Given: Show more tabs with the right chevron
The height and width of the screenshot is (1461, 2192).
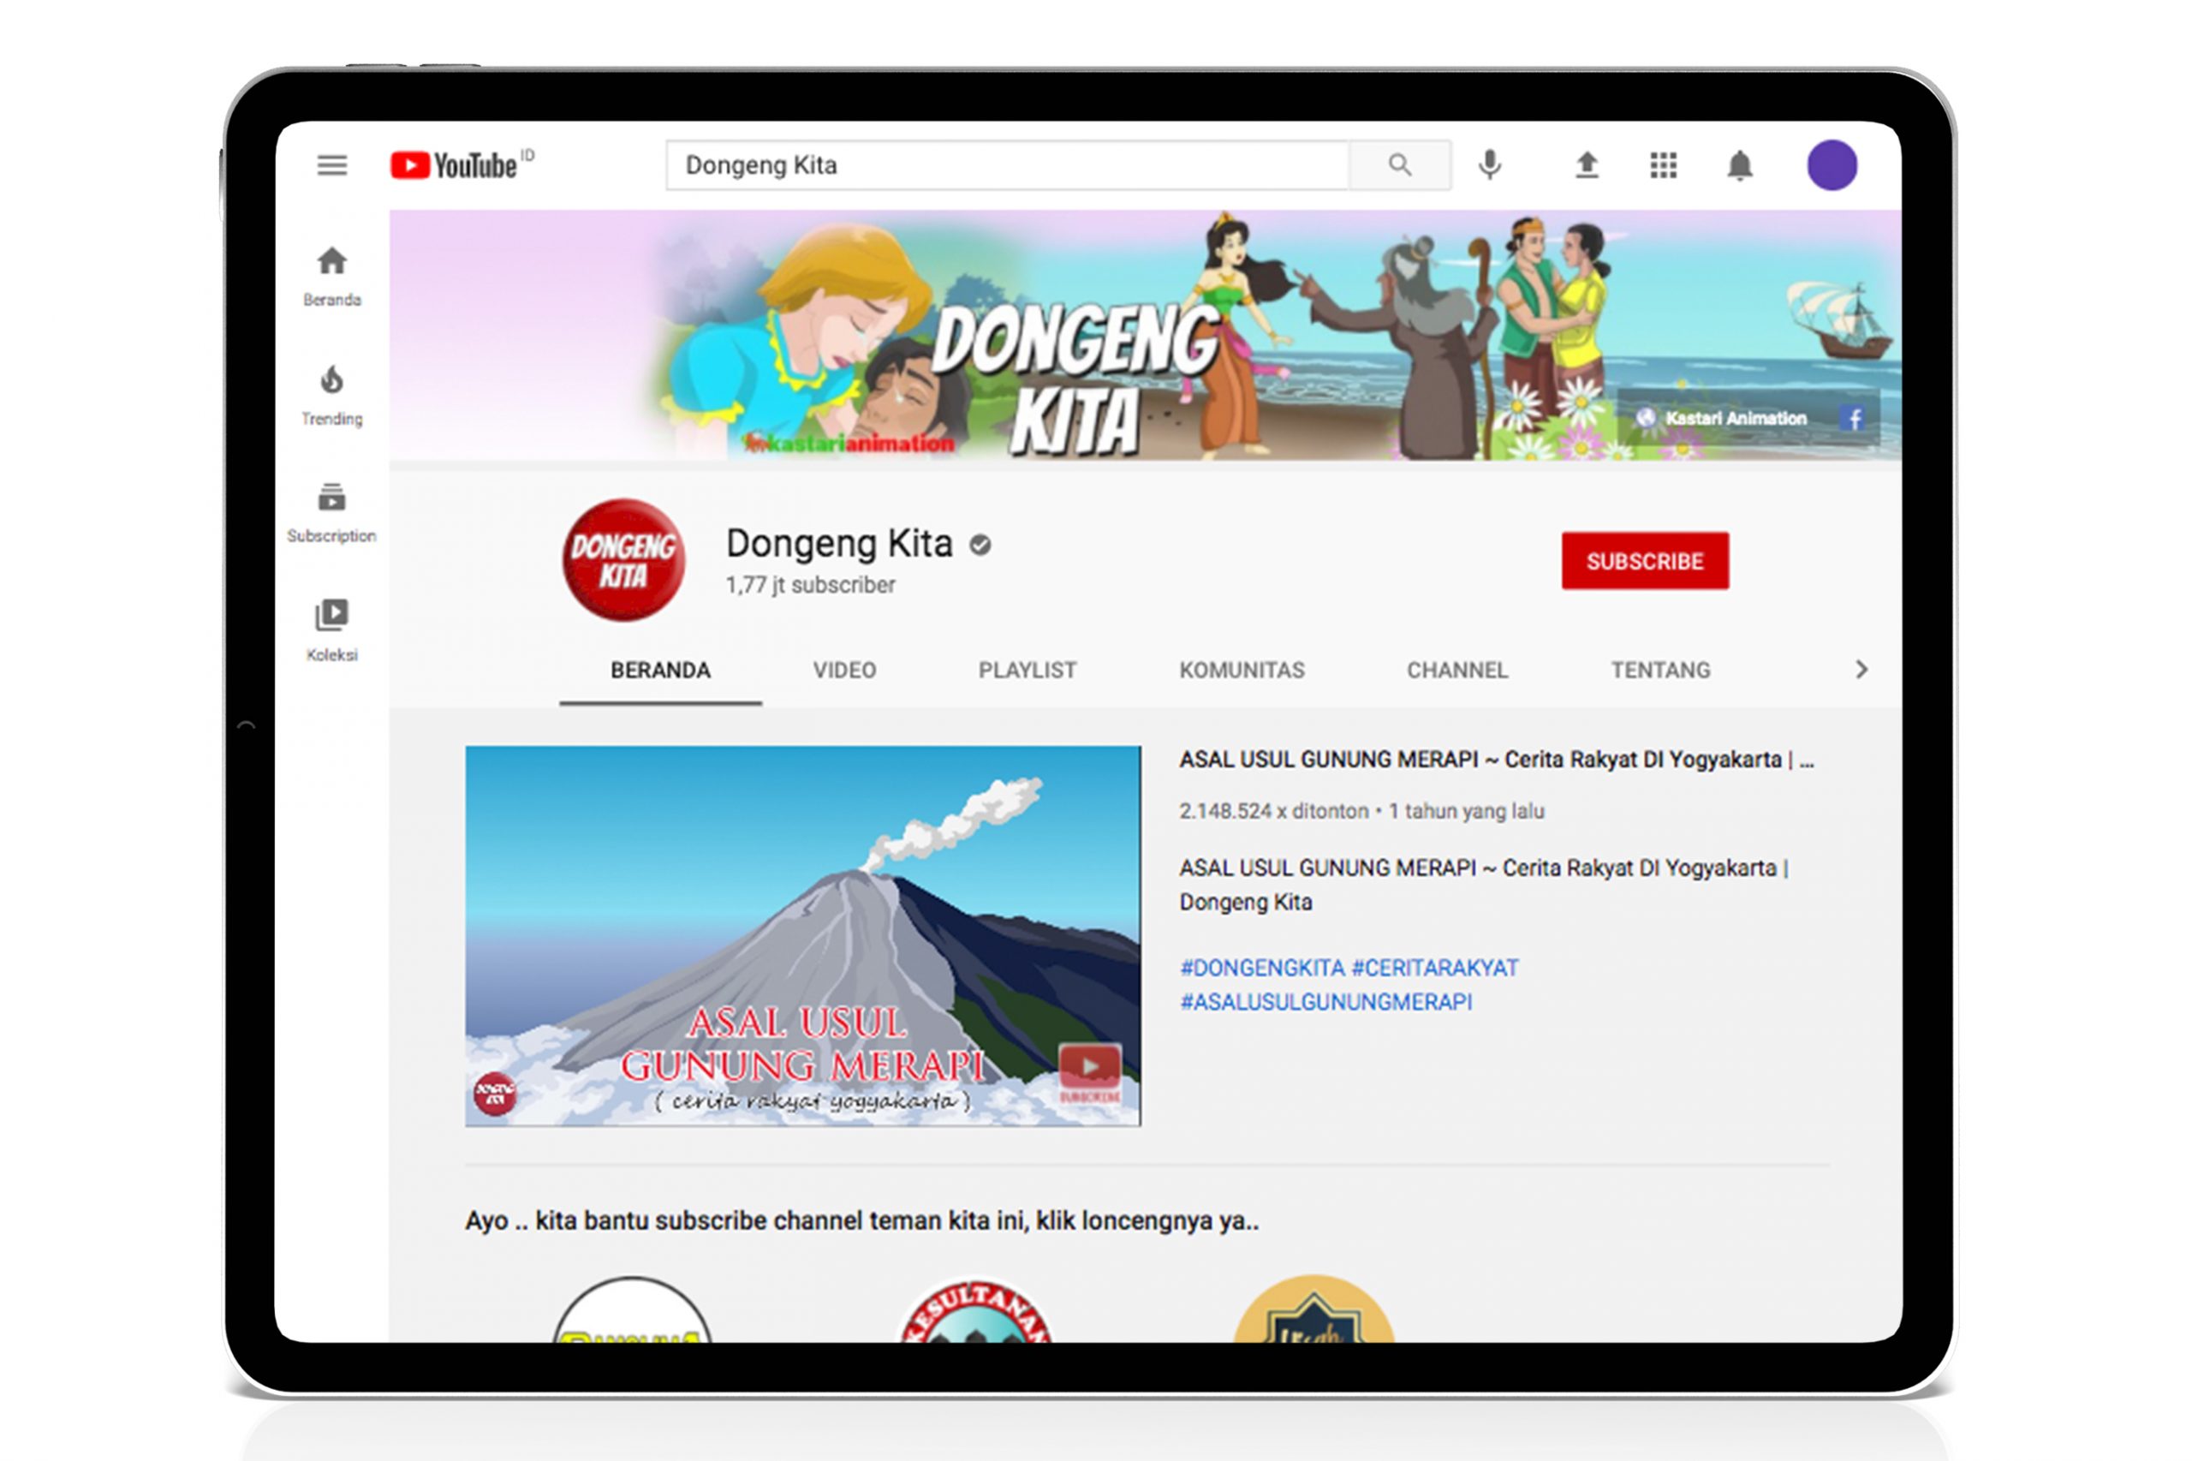Looking at the screenshot, I should [1861, 670].
